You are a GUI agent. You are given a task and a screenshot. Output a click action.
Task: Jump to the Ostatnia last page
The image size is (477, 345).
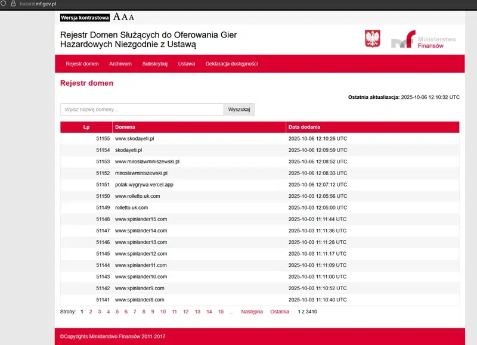point(280,312)
